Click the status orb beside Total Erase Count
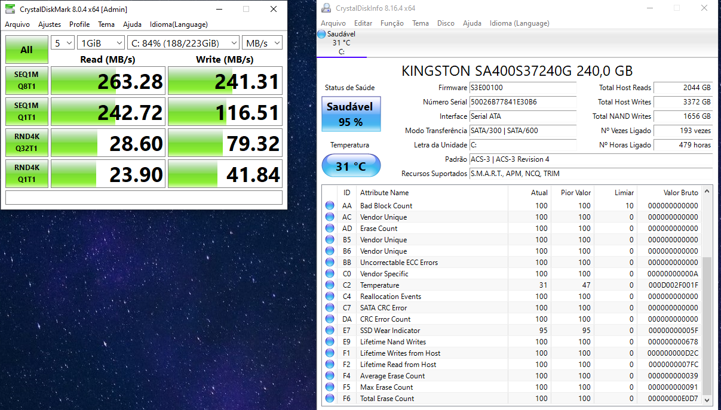Image resolution: width=721 pixels, height=410 pixels. click(x=330, y=399)
